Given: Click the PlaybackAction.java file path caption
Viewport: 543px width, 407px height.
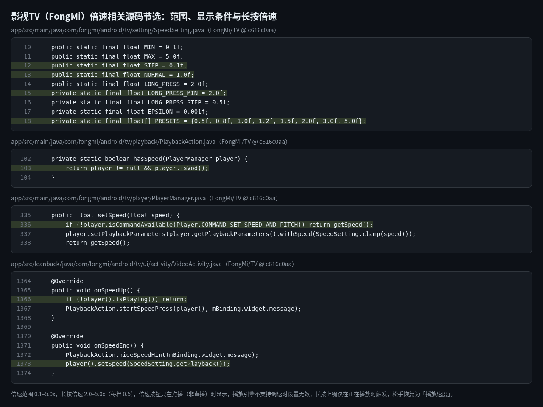Looking at the screenshot, I should (x=149, y=142).
